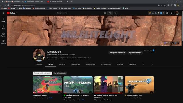Open the Air Alarm UKR bookmark
This screenshot has width=183, height=103.
pos(87,8)
